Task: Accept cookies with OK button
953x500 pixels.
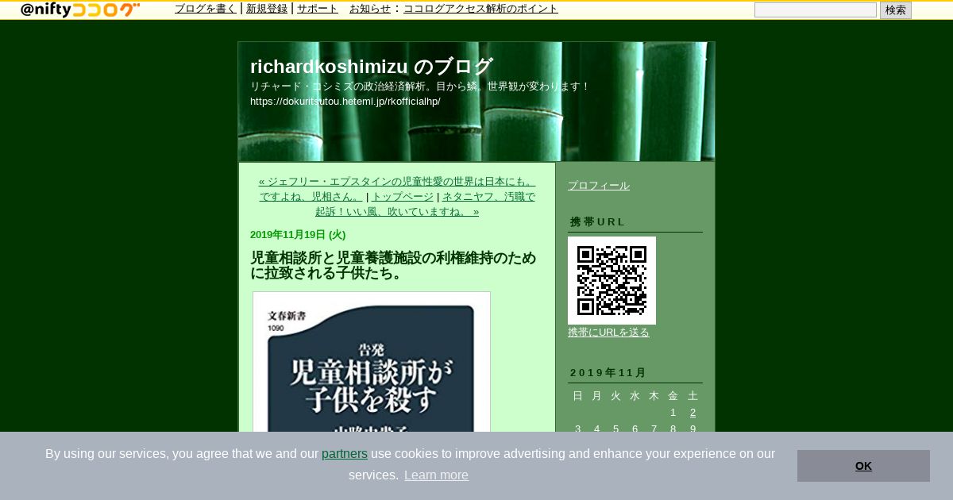Action: tap(863, 466)
